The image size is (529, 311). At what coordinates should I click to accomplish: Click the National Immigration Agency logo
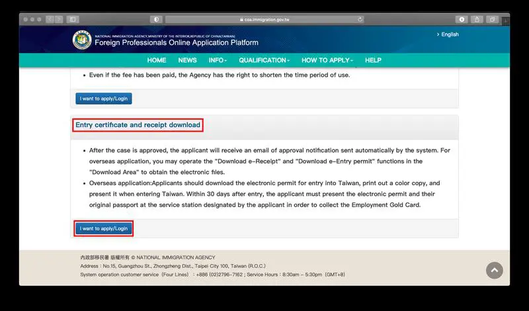point(82,40)
